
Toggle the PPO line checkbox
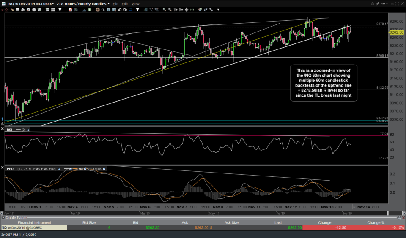coord(71,169)
